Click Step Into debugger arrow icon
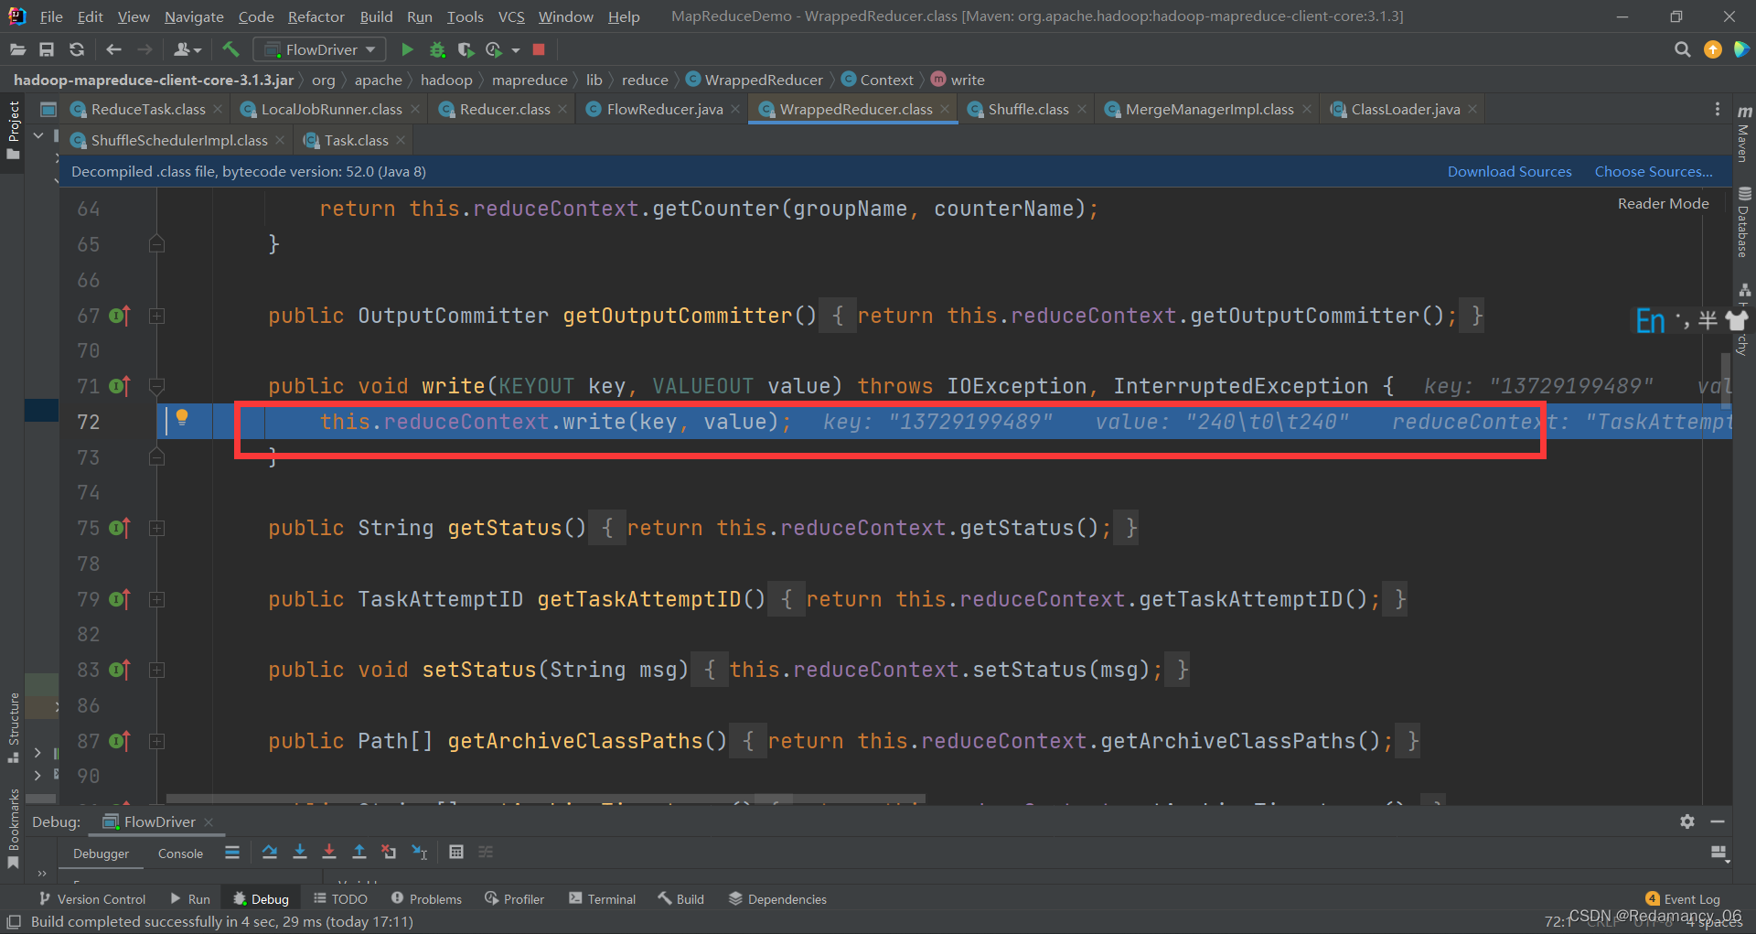Screen dimensions: 1756x934 pyautogui.click(x=299, y=852)
